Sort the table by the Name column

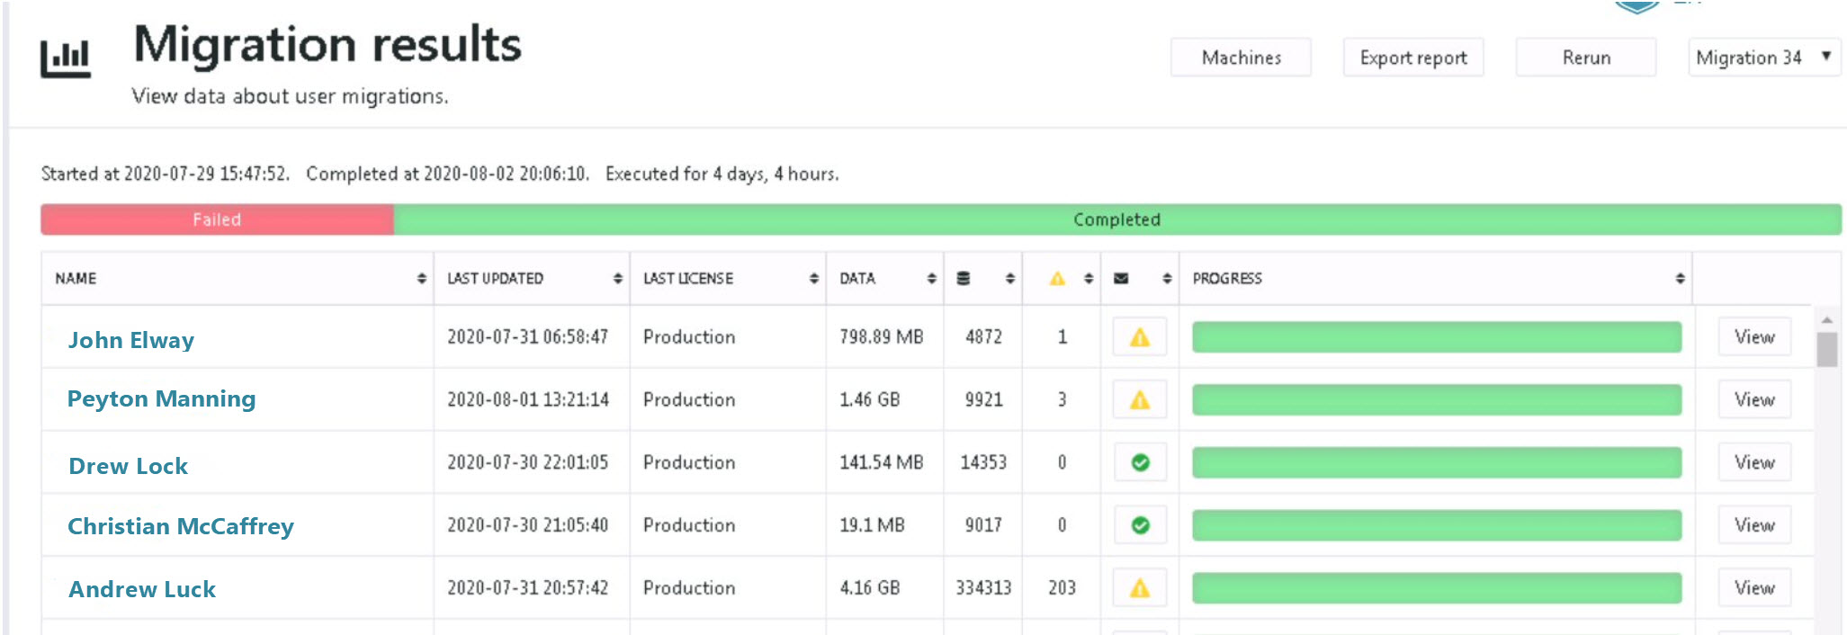point(421,279)
